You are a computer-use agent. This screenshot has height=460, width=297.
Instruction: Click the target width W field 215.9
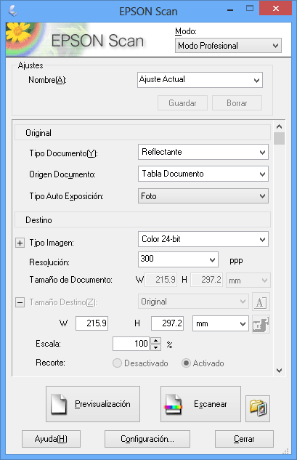click(x=91, y=323)
